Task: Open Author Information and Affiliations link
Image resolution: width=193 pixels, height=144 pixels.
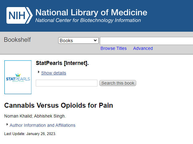Action: point(43,125)
